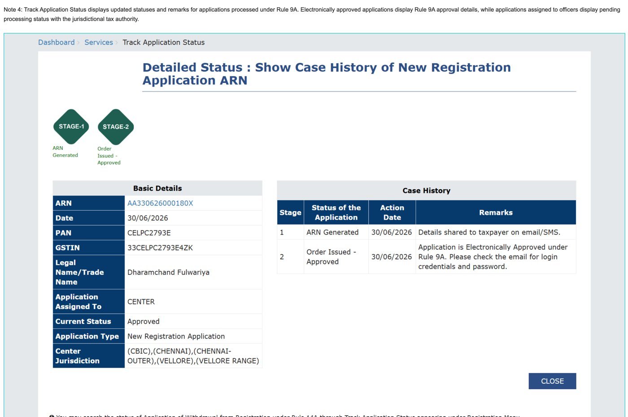Select the GSTIN value 33CELPC2793E4ZK
Screen dimensions: 628x417
coord(160,248)
